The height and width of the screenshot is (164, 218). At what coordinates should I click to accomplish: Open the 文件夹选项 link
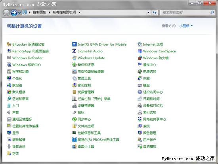[86, 126]
